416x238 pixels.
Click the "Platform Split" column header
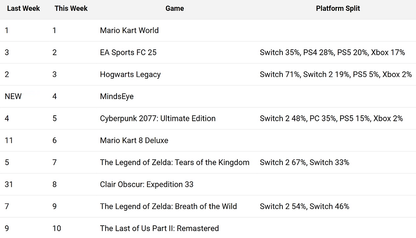point(338,8)
